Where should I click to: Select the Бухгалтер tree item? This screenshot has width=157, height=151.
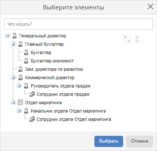41,53
